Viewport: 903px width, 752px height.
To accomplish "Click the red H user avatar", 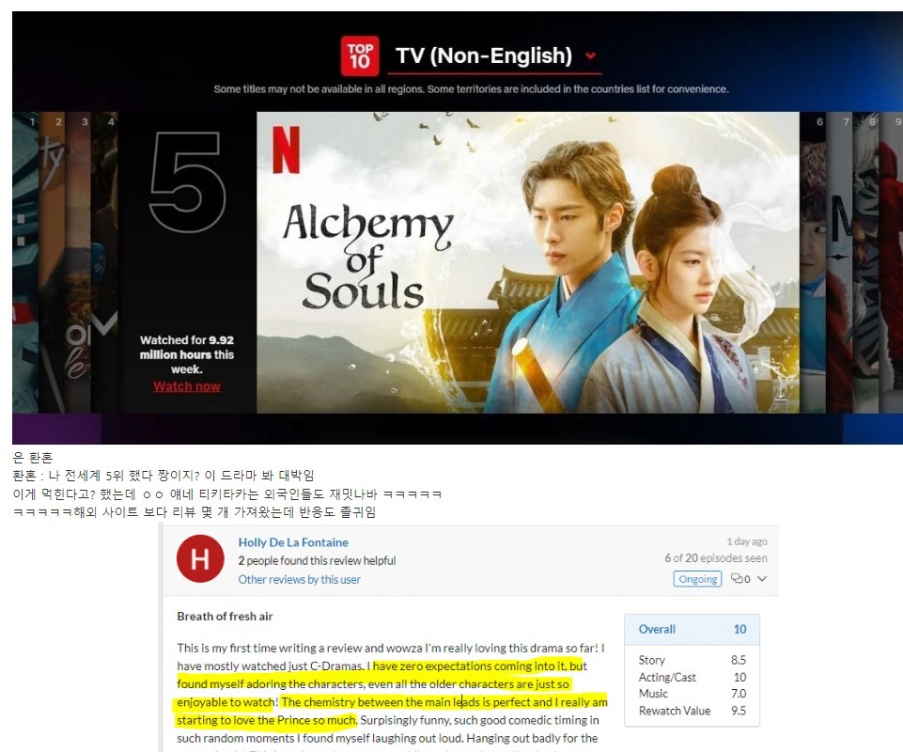I will (200, 559).
